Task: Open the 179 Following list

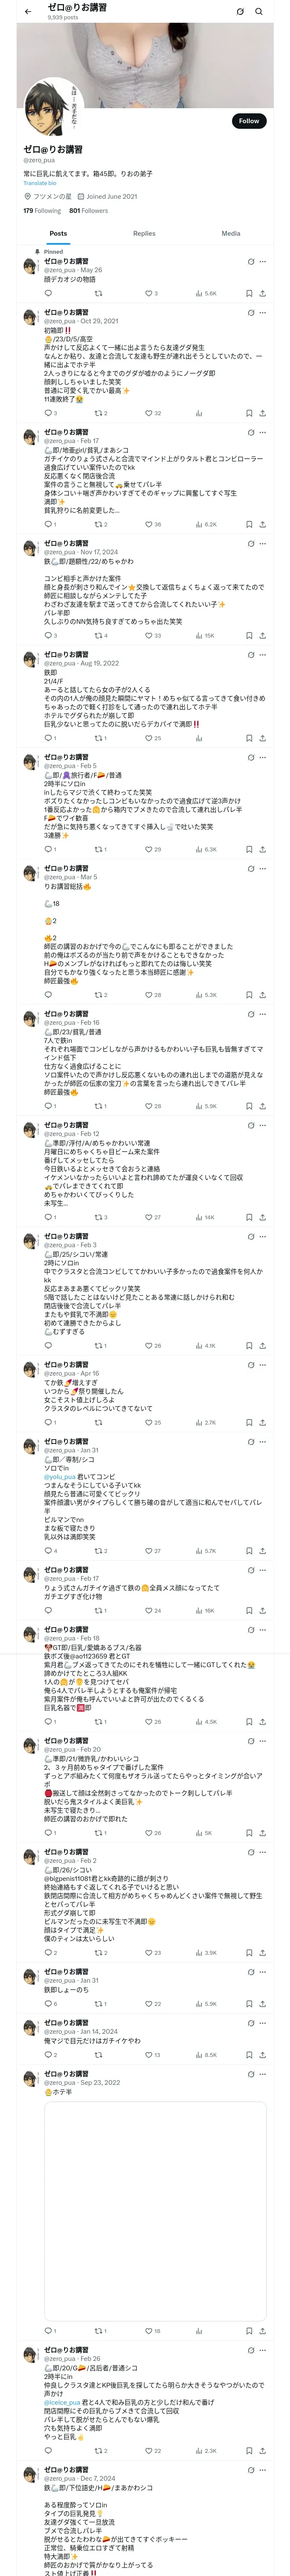Action: [42, 211]
